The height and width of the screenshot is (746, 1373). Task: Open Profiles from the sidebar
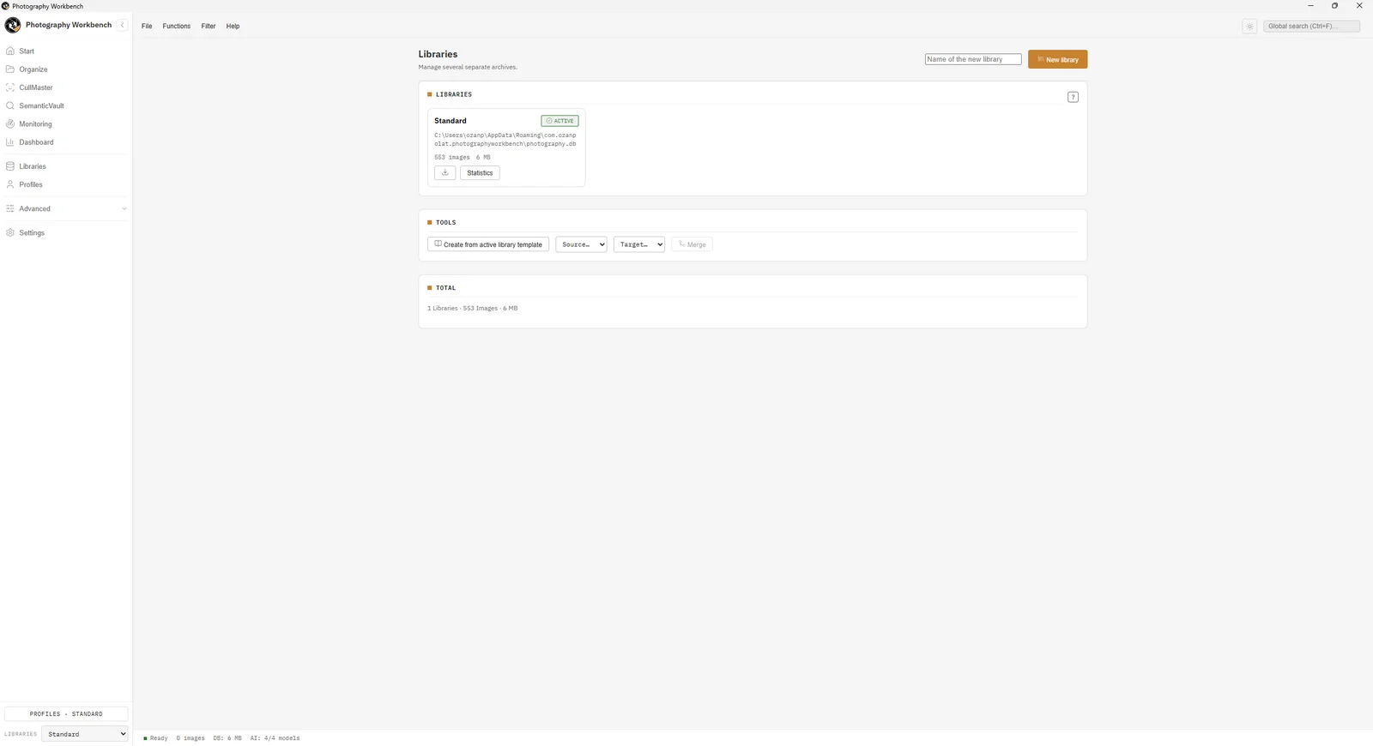point(66,184)
